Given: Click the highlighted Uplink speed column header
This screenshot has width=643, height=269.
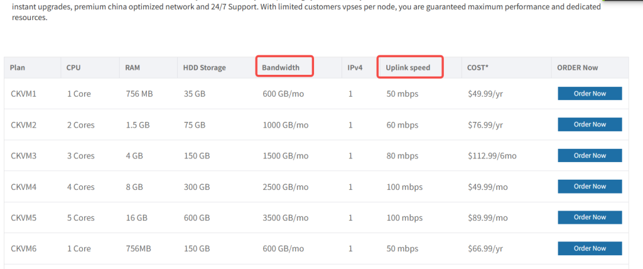Looking at the screenshot, I should (x=407, y=67).
